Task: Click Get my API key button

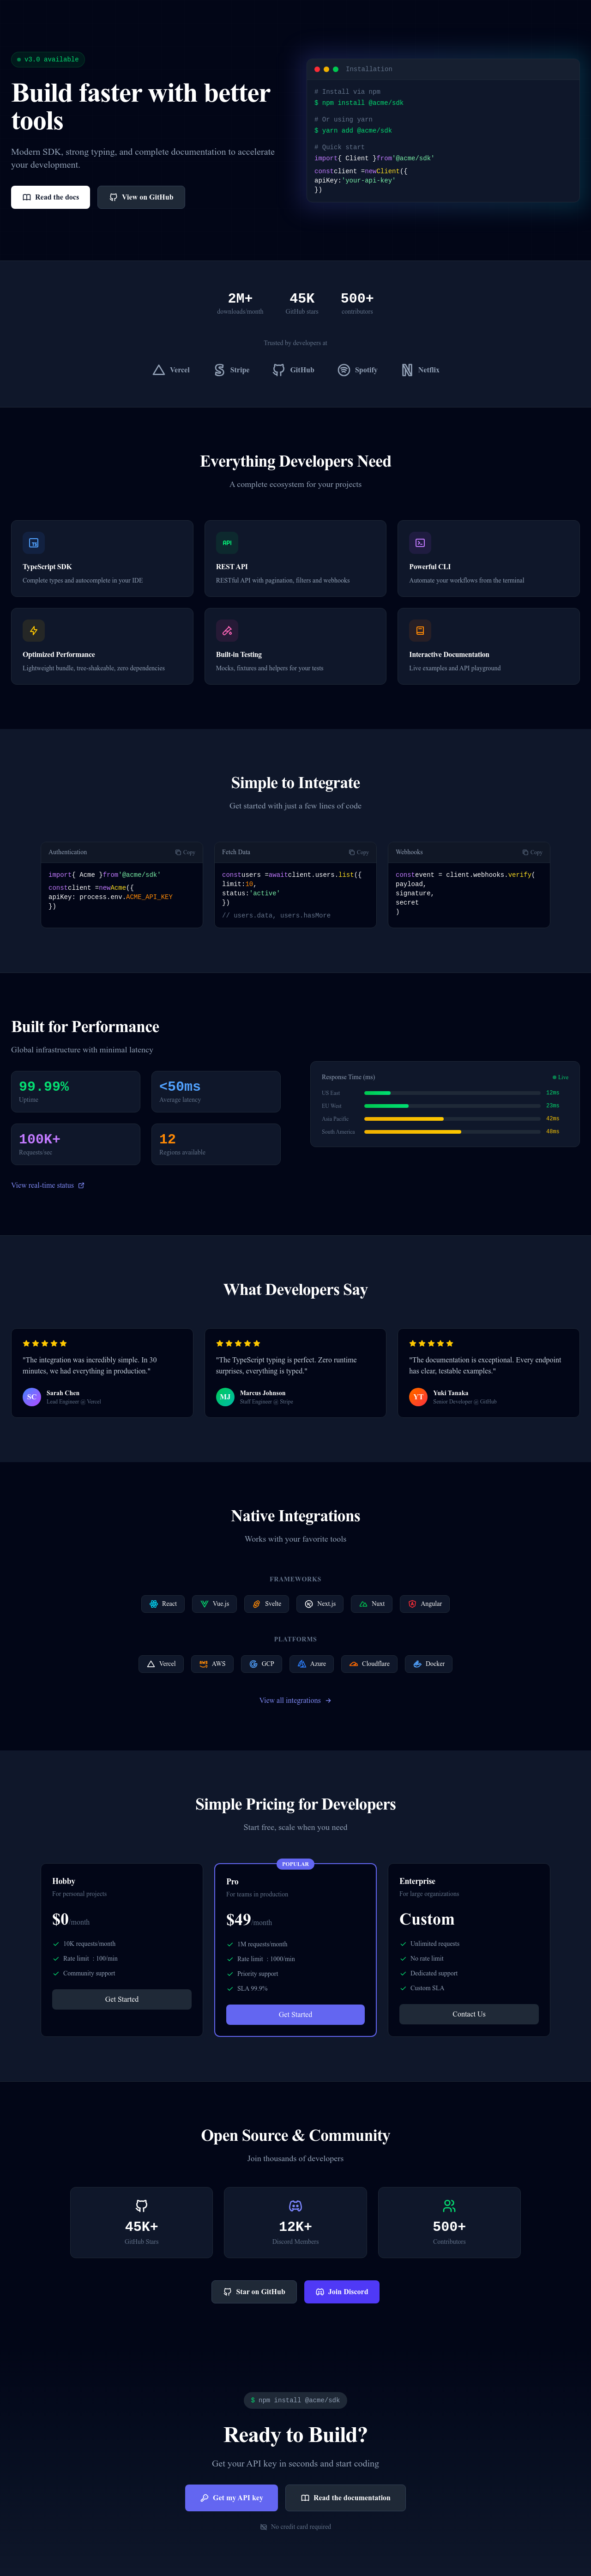Action: 232,2497
